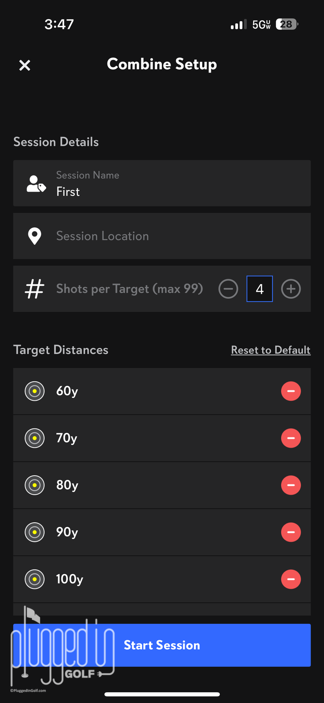Increase shots per target with plus
The image size is (324, 703).
pyautogui.click(x=291, y=289)
